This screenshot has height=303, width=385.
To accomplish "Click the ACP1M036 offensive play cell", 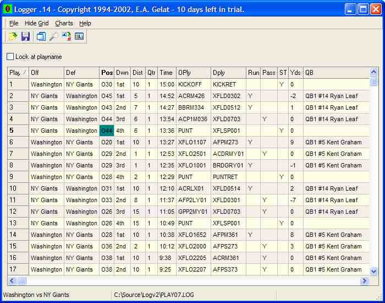I will [x=194, y=119].
